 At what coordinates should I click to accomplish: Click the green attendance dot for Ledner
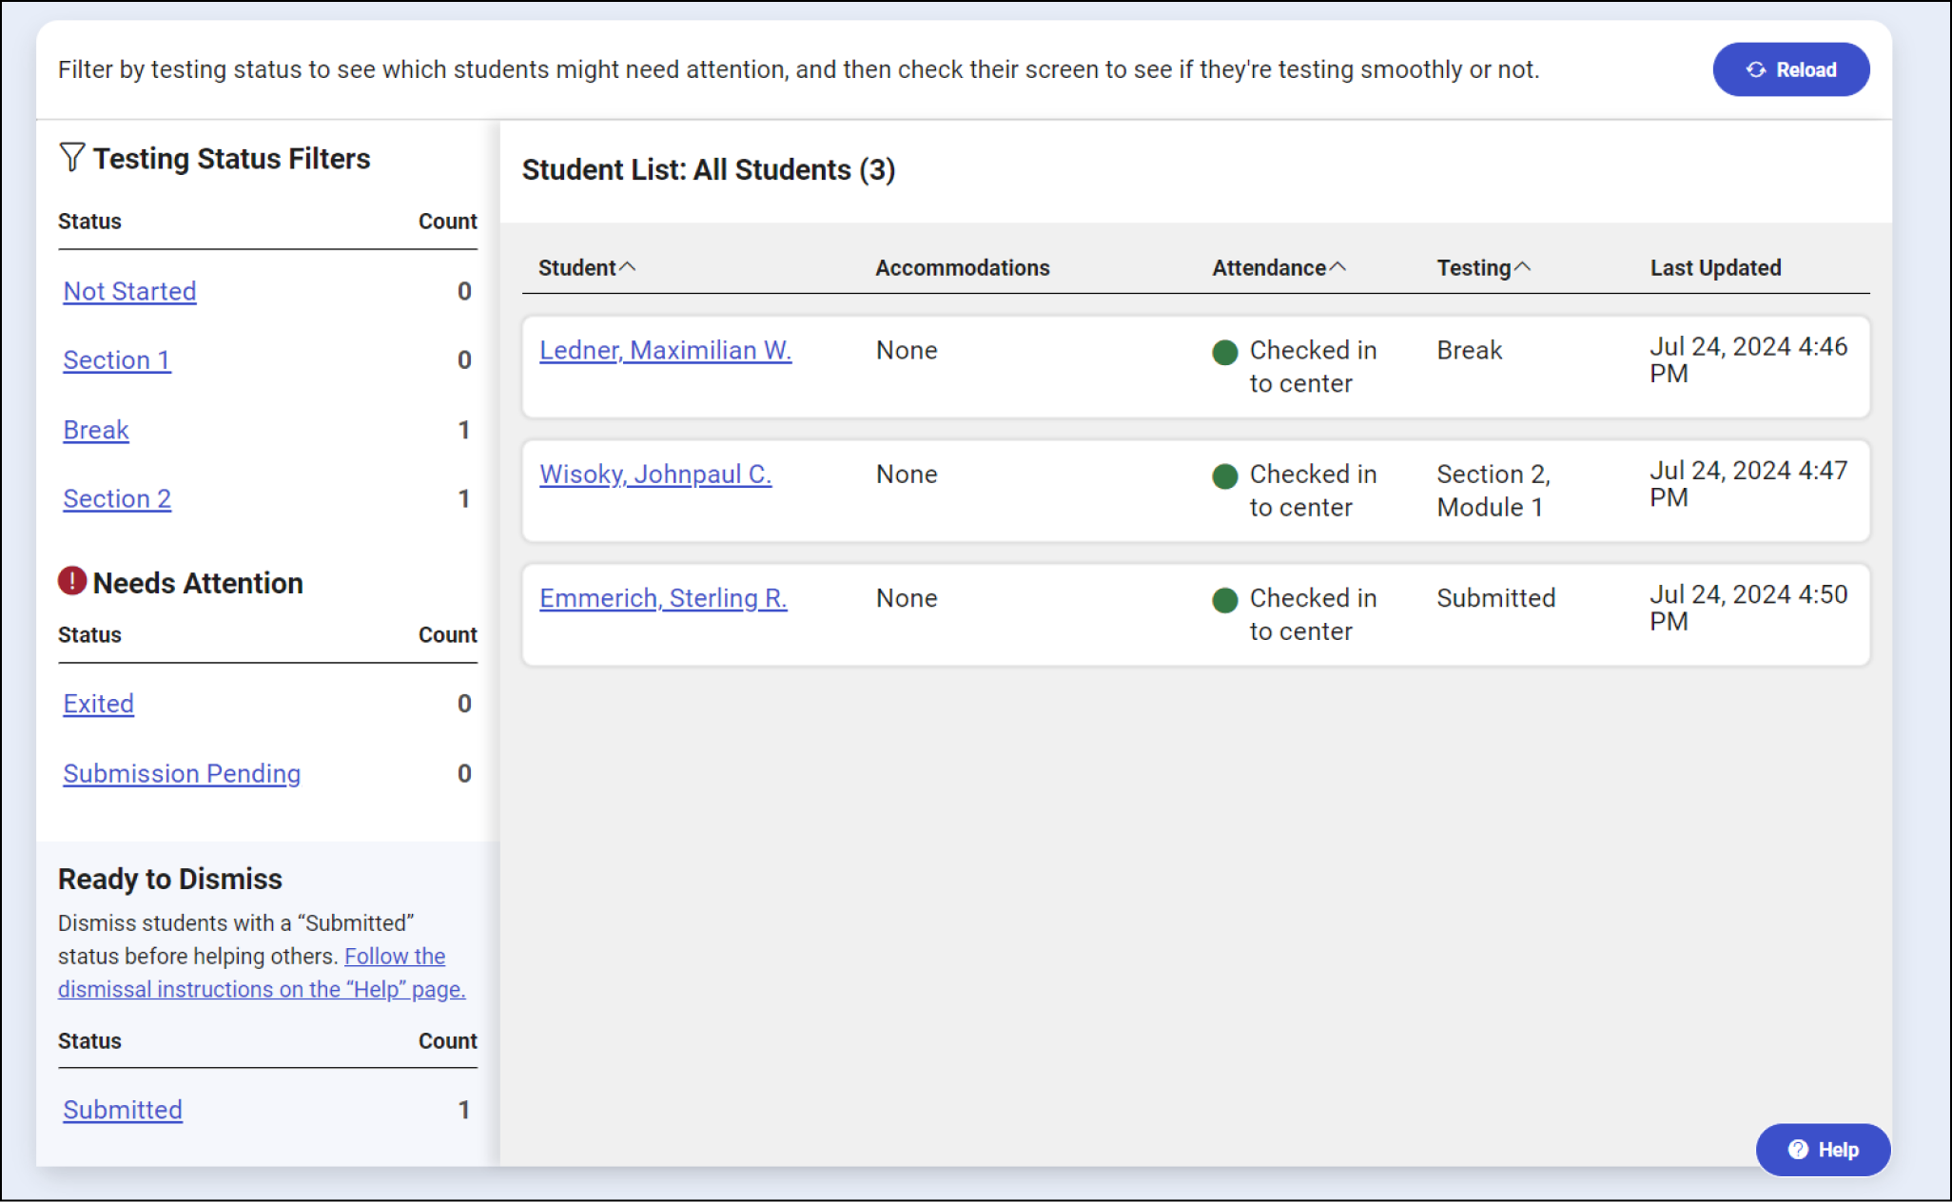(1225, 353)
